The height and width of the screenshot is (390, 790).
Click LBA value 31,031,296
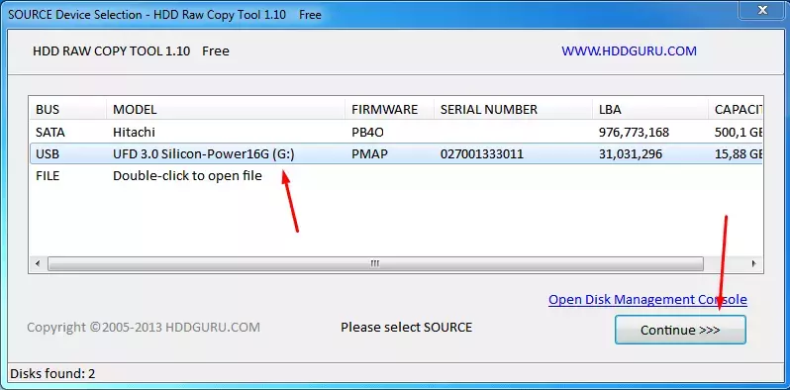pos(631,153)
